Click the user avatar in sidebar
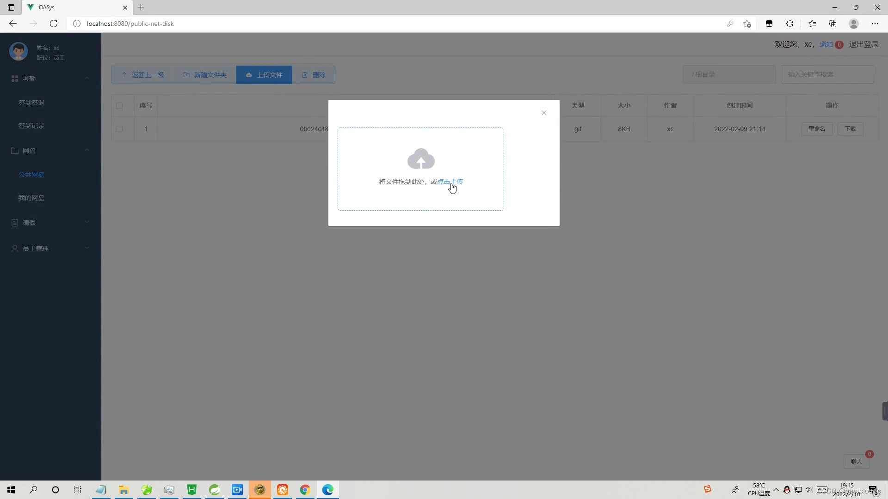Viewport: 888px width, 499px height. (18, 52)
